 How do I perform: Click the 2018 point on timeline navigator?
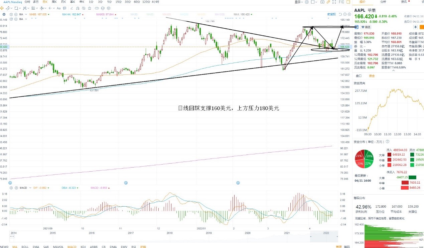pos(170,233)
